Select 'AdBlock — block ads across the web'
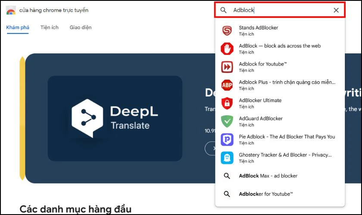 (x=280, y=46)
